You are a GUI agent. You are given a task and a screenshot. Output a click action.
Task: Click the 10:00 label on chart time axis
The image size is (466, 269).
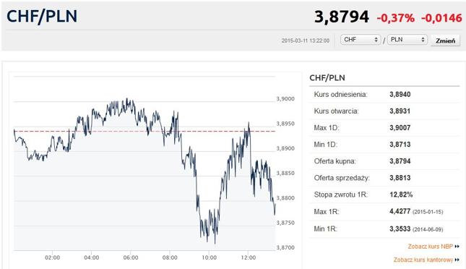click(210, 257)
